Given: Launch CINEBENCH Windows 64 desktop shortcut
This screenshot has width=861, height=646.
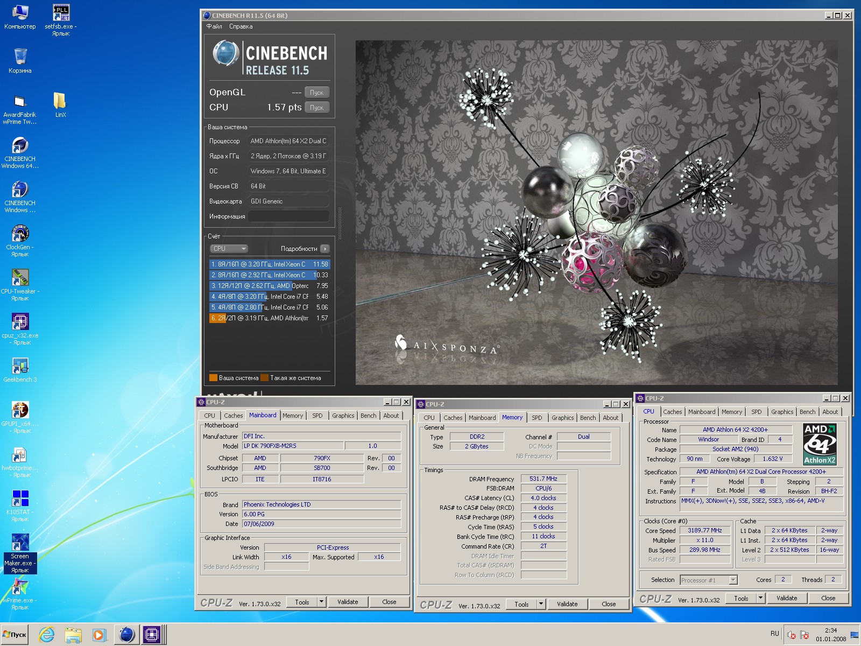Looking at the screenshot, I should (x=20, y=153).
